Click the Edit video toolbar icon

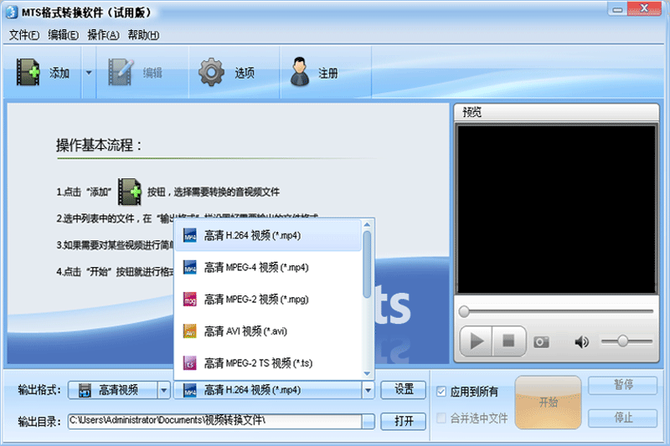point(120,72)
